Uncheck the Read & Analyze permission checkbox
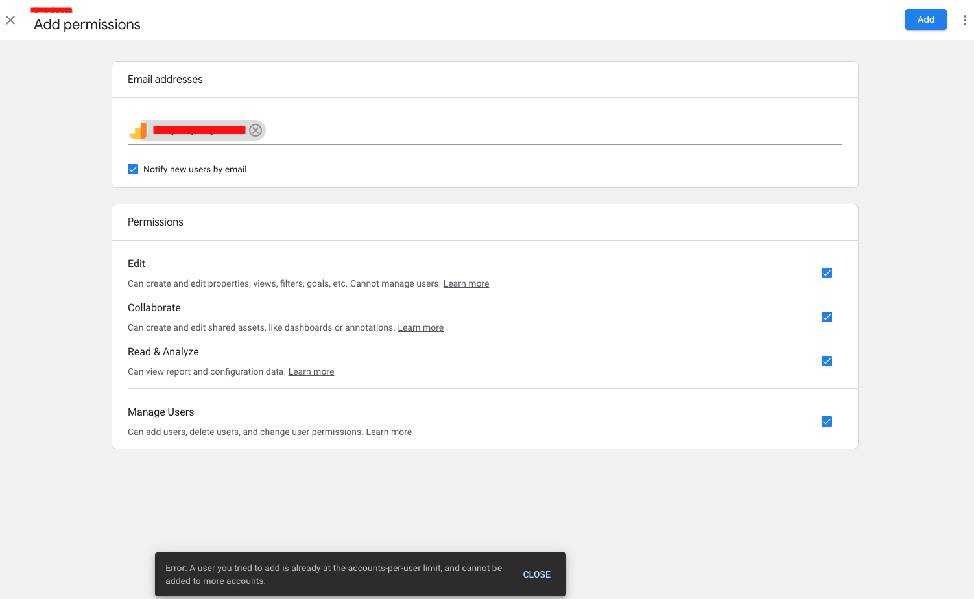The width and height of the screenshot is (974, 599). click(827, 361)
